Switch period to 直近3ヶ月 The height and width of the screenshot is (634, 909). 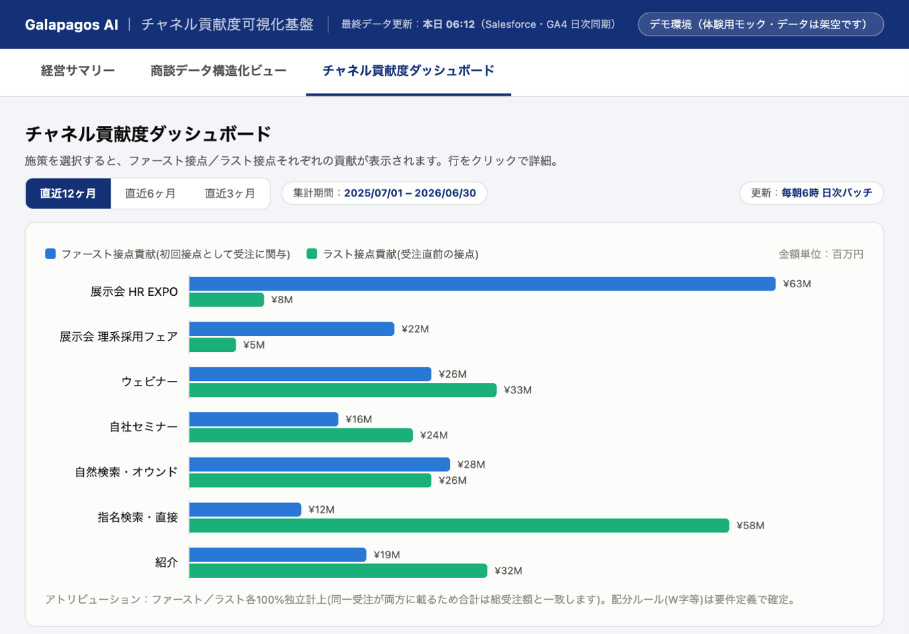(230, 194)
